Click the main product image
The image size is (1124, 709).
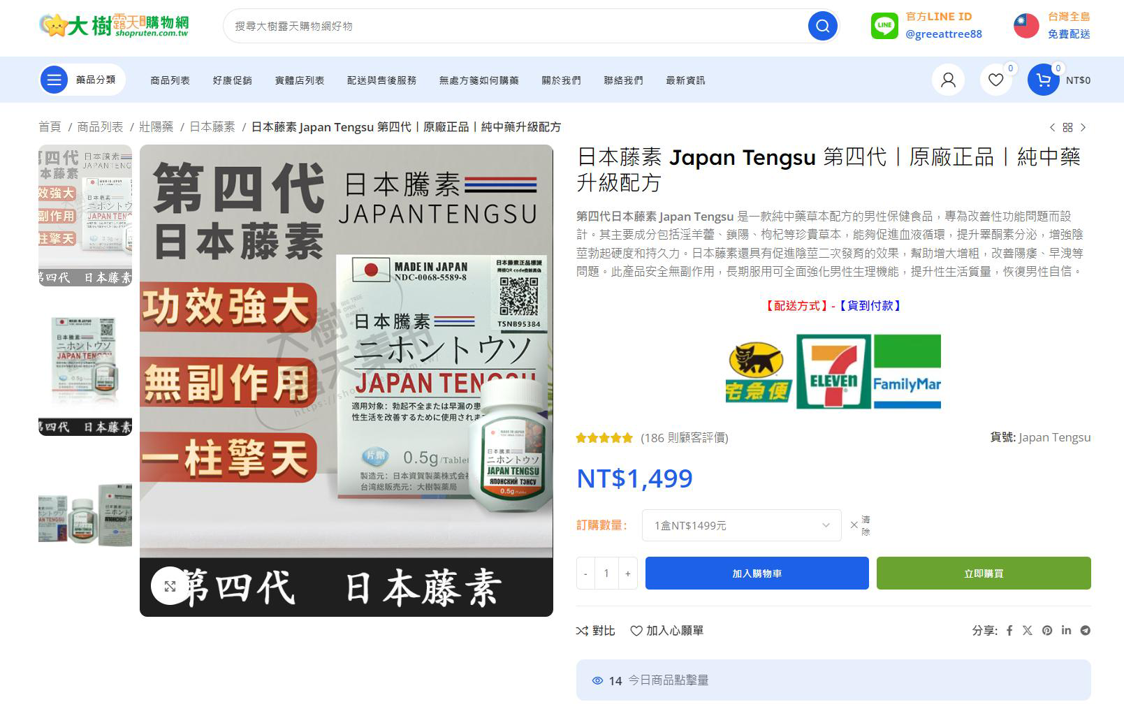point(346,381)
